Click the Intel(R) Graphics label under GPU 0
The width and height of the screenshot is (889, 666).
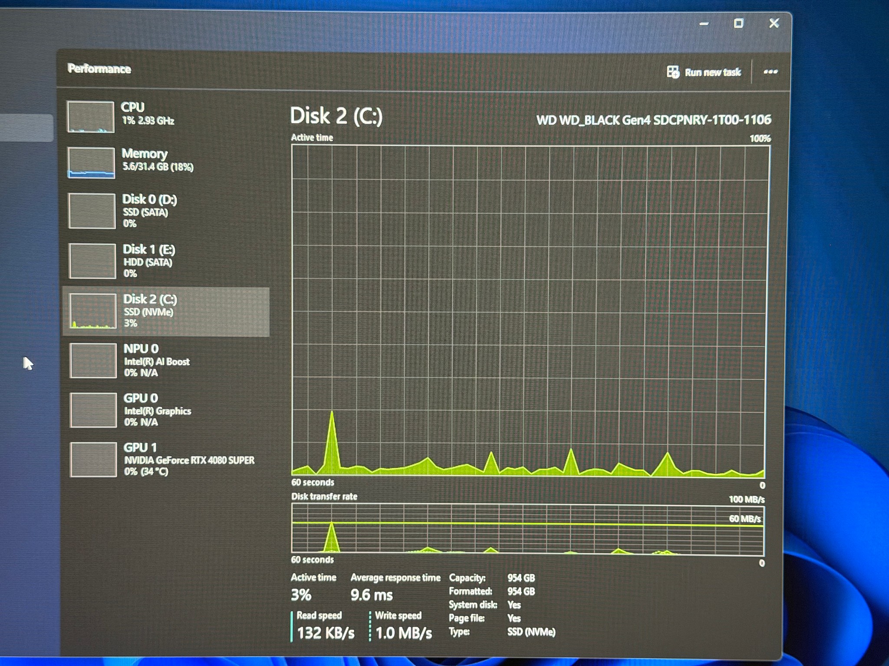[x=158, y=411]
